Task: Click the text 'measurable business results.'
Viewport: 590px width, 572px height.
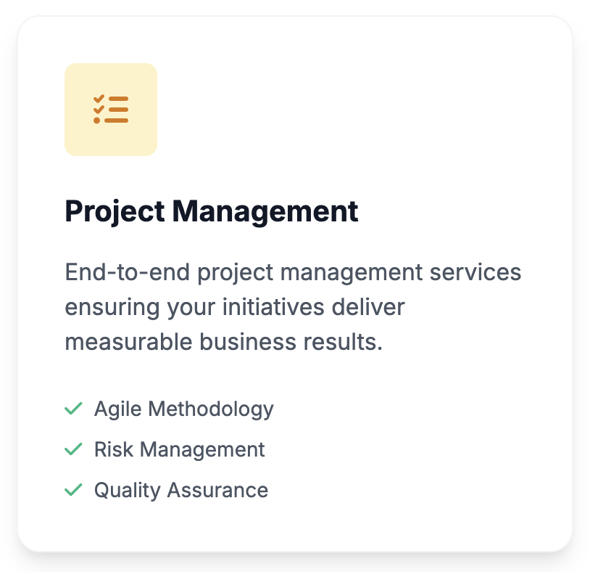Action: 224,342
